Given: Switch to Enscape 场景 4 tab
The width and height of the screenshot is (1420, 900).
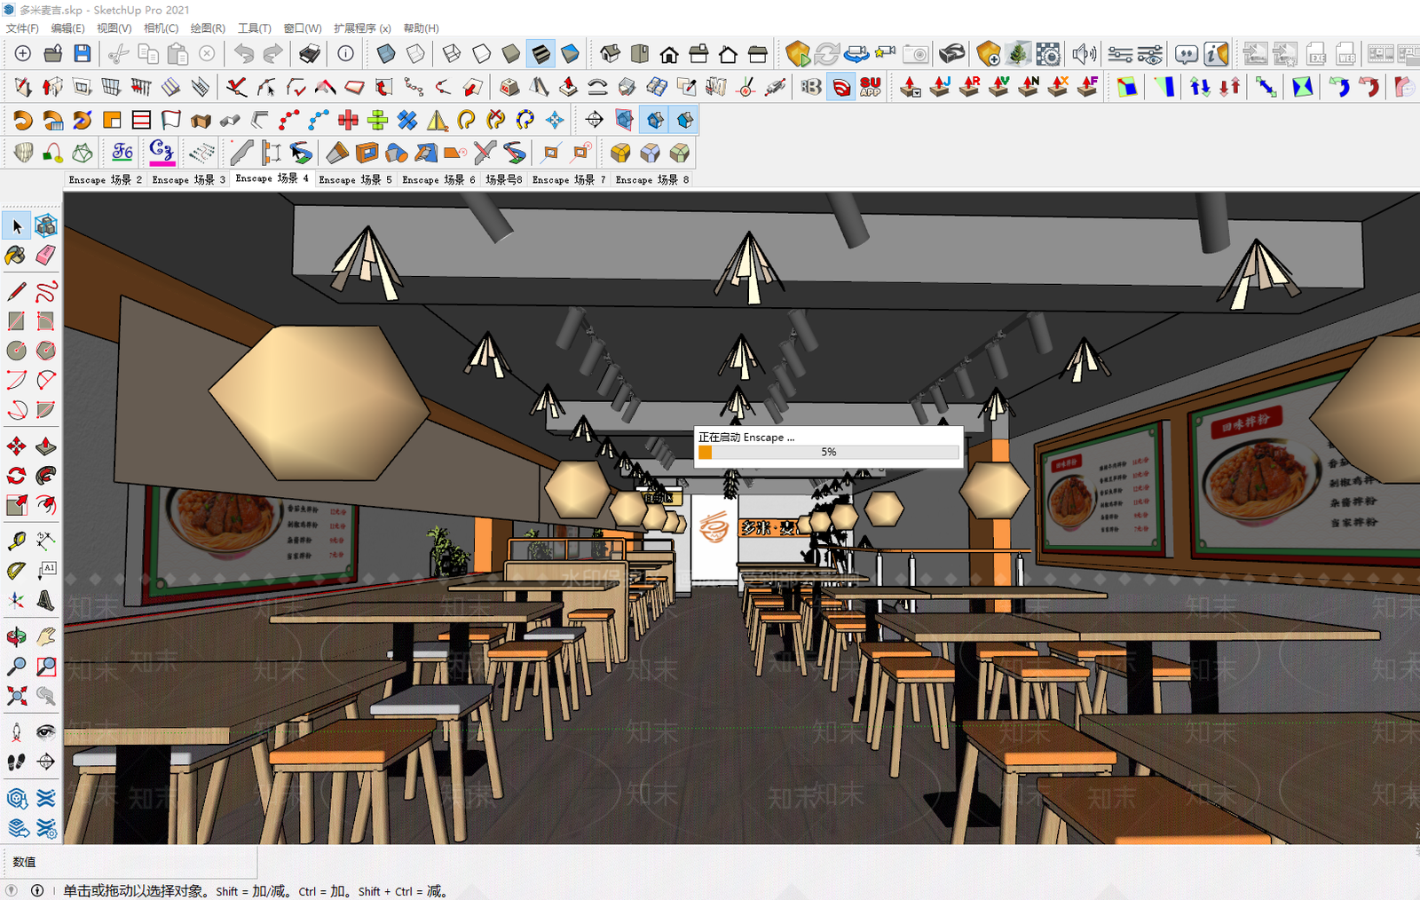Looking at the screenshot, I should pos(272,178).
